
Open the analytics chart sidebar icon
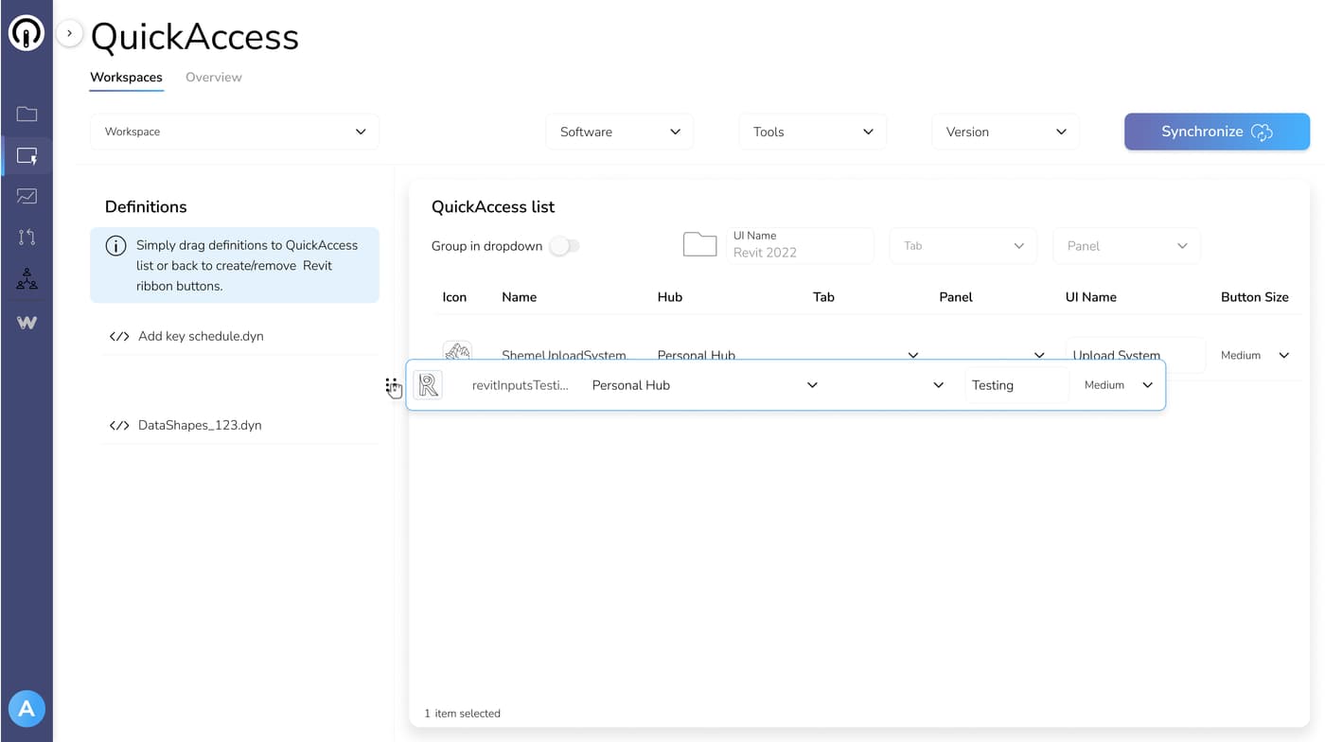[x=26, y=197]
